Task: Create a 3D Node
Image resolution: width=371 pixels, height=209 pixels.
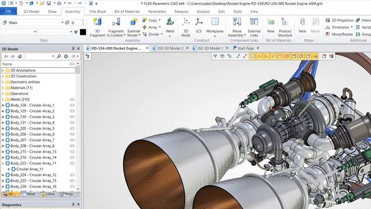Action: coord(185,27)
